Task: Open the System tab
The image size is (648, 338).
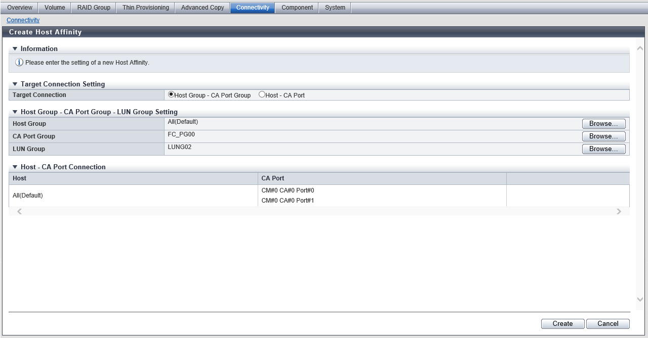Action: tap(335, 8)
